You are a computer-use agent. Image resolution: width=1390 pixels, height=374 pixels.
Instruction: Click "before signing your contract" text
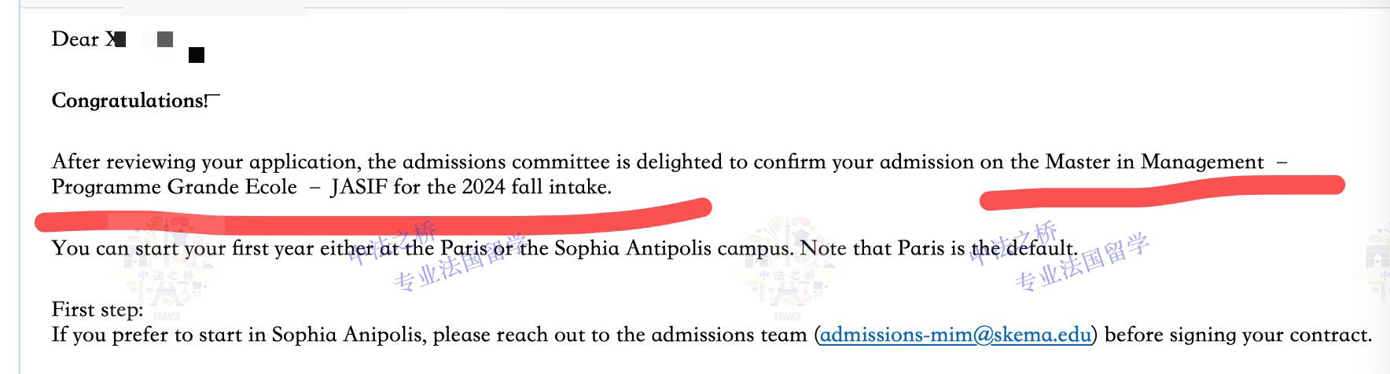(x=1237, y=335)
